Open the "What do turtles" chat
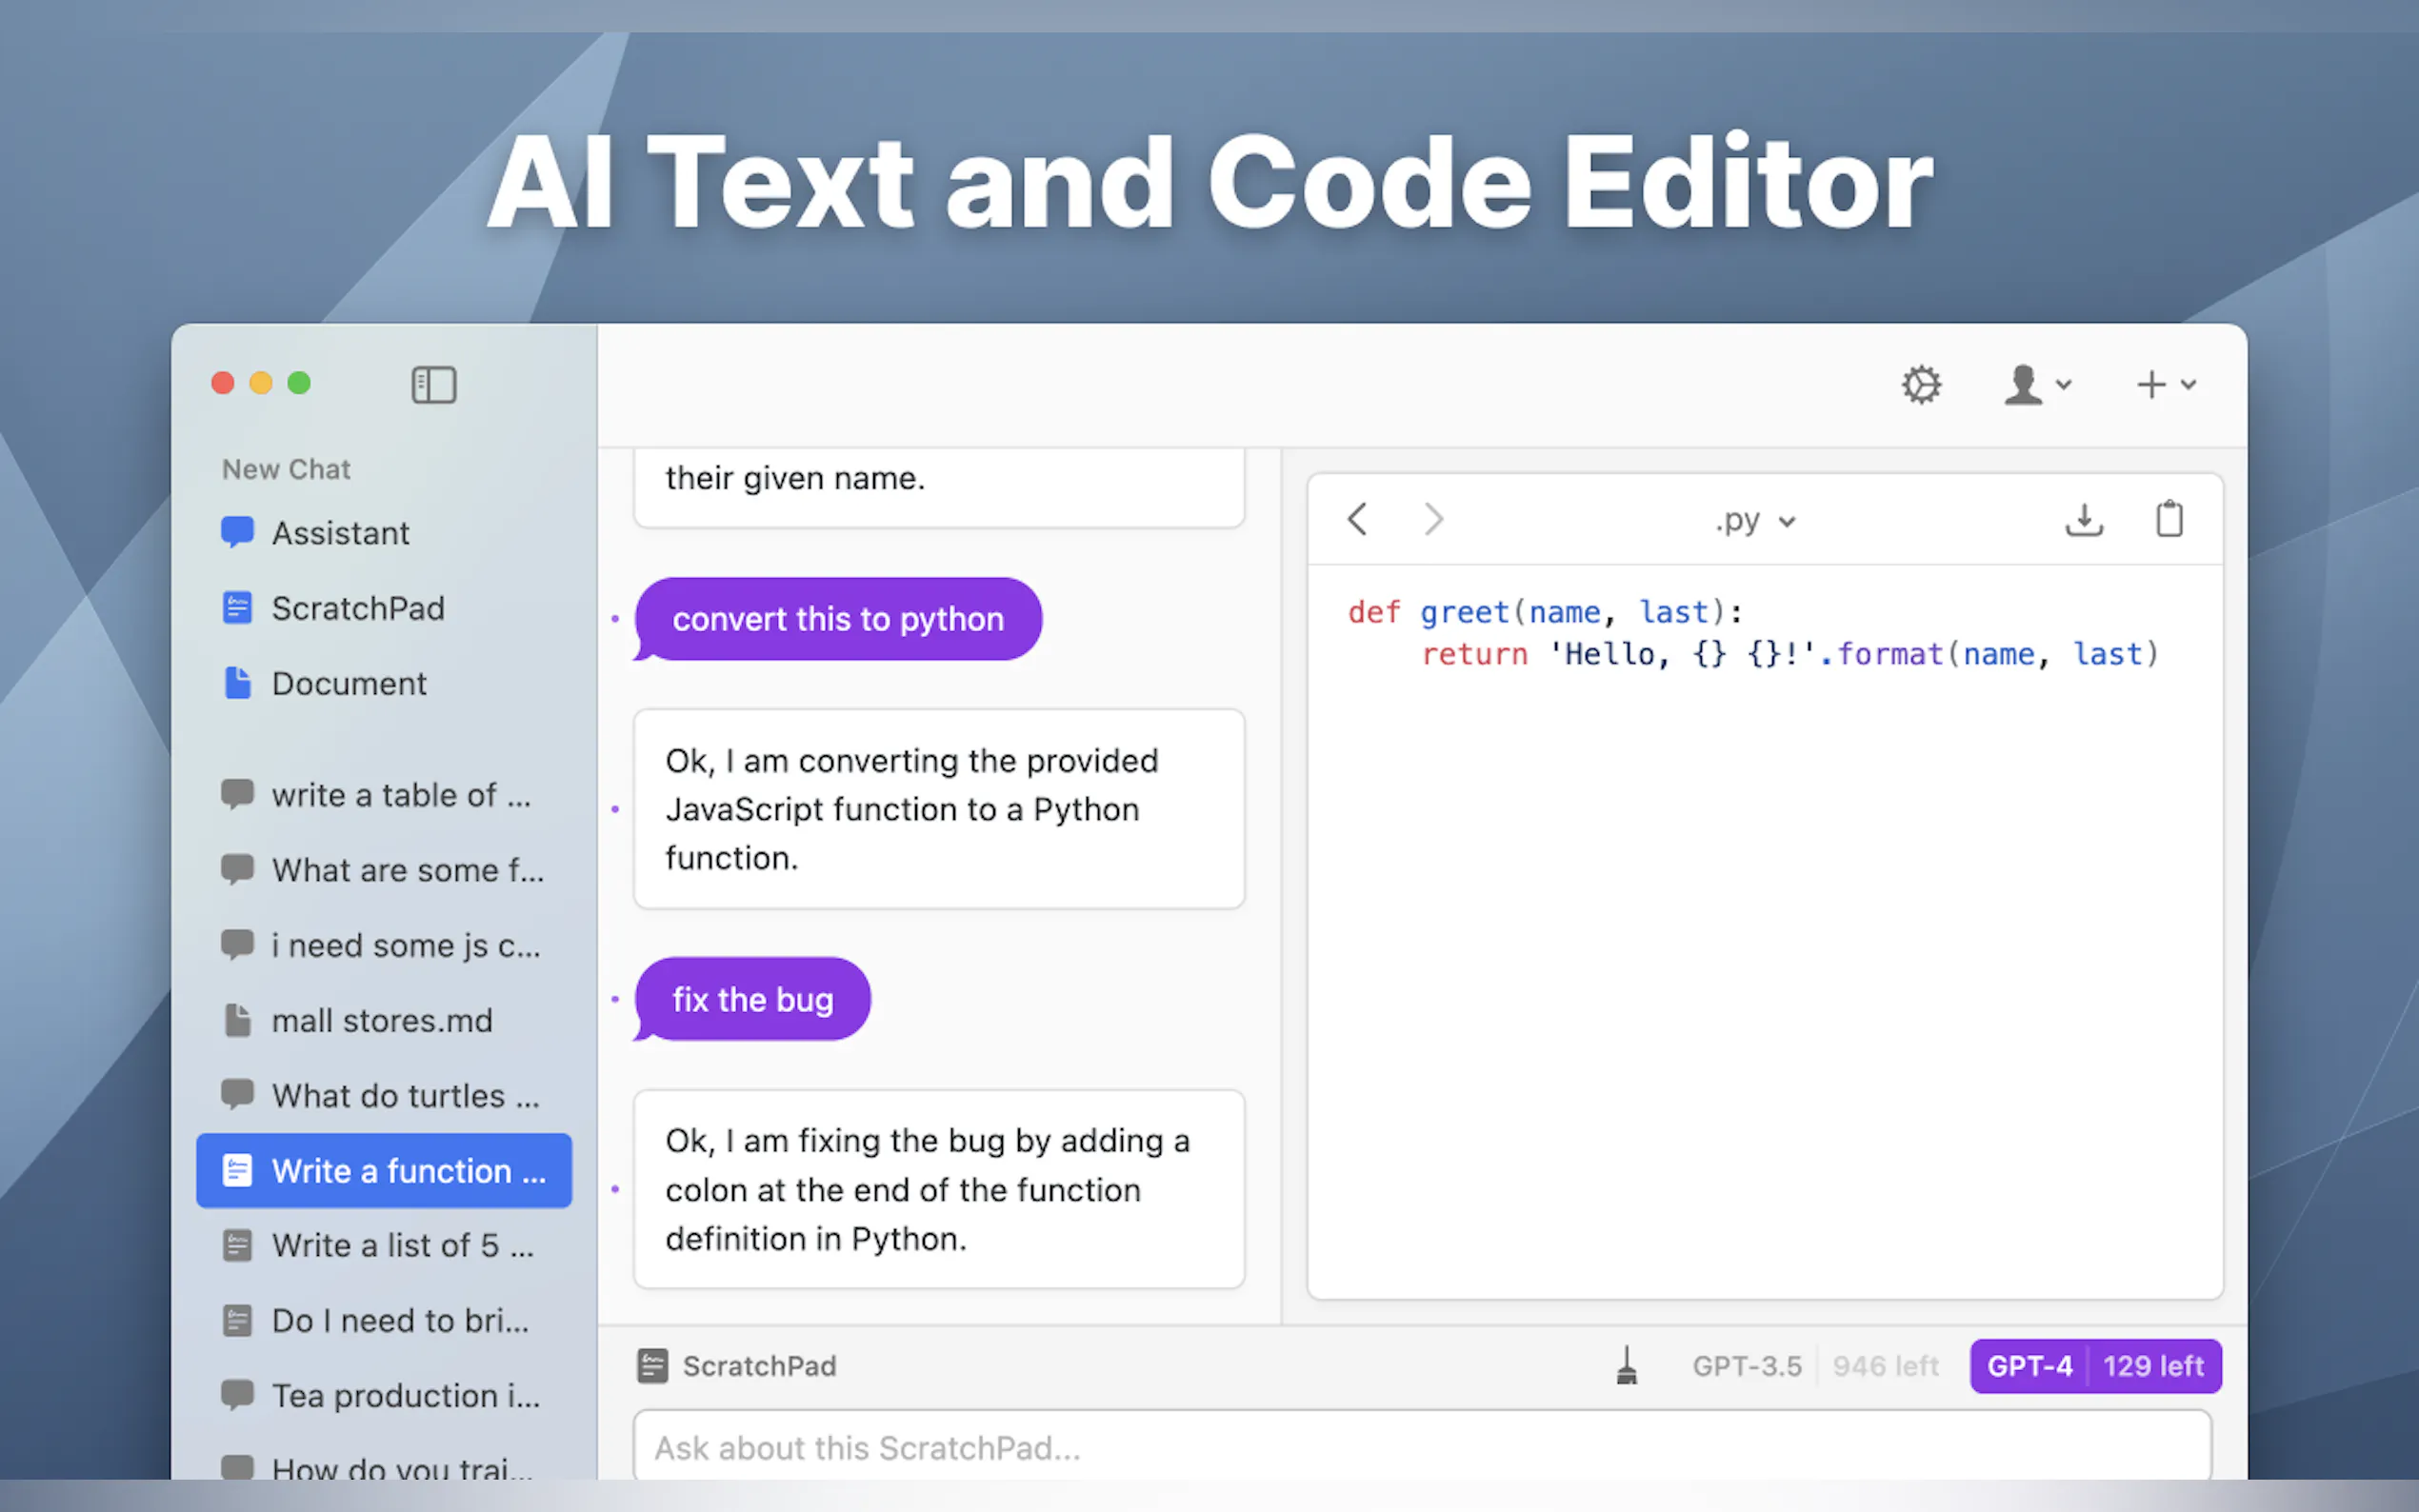The image size is (2419, 1512). click(404, 1096)
